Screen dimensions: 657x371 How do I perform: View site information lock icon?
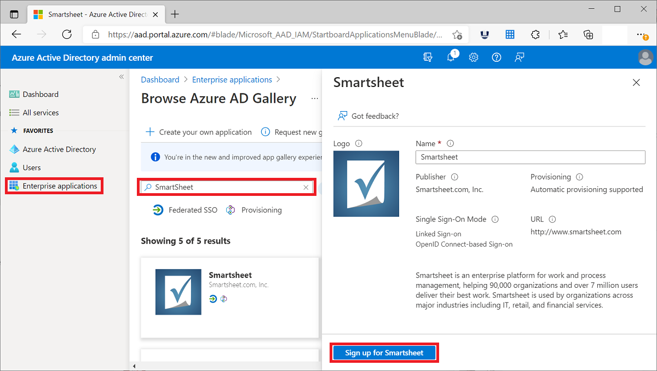coord(96,34)
